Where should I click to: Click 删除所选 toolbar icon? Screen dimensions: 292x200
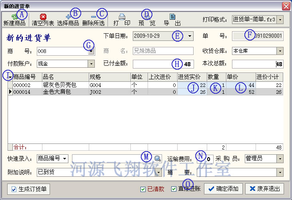[x=94, y=16]
